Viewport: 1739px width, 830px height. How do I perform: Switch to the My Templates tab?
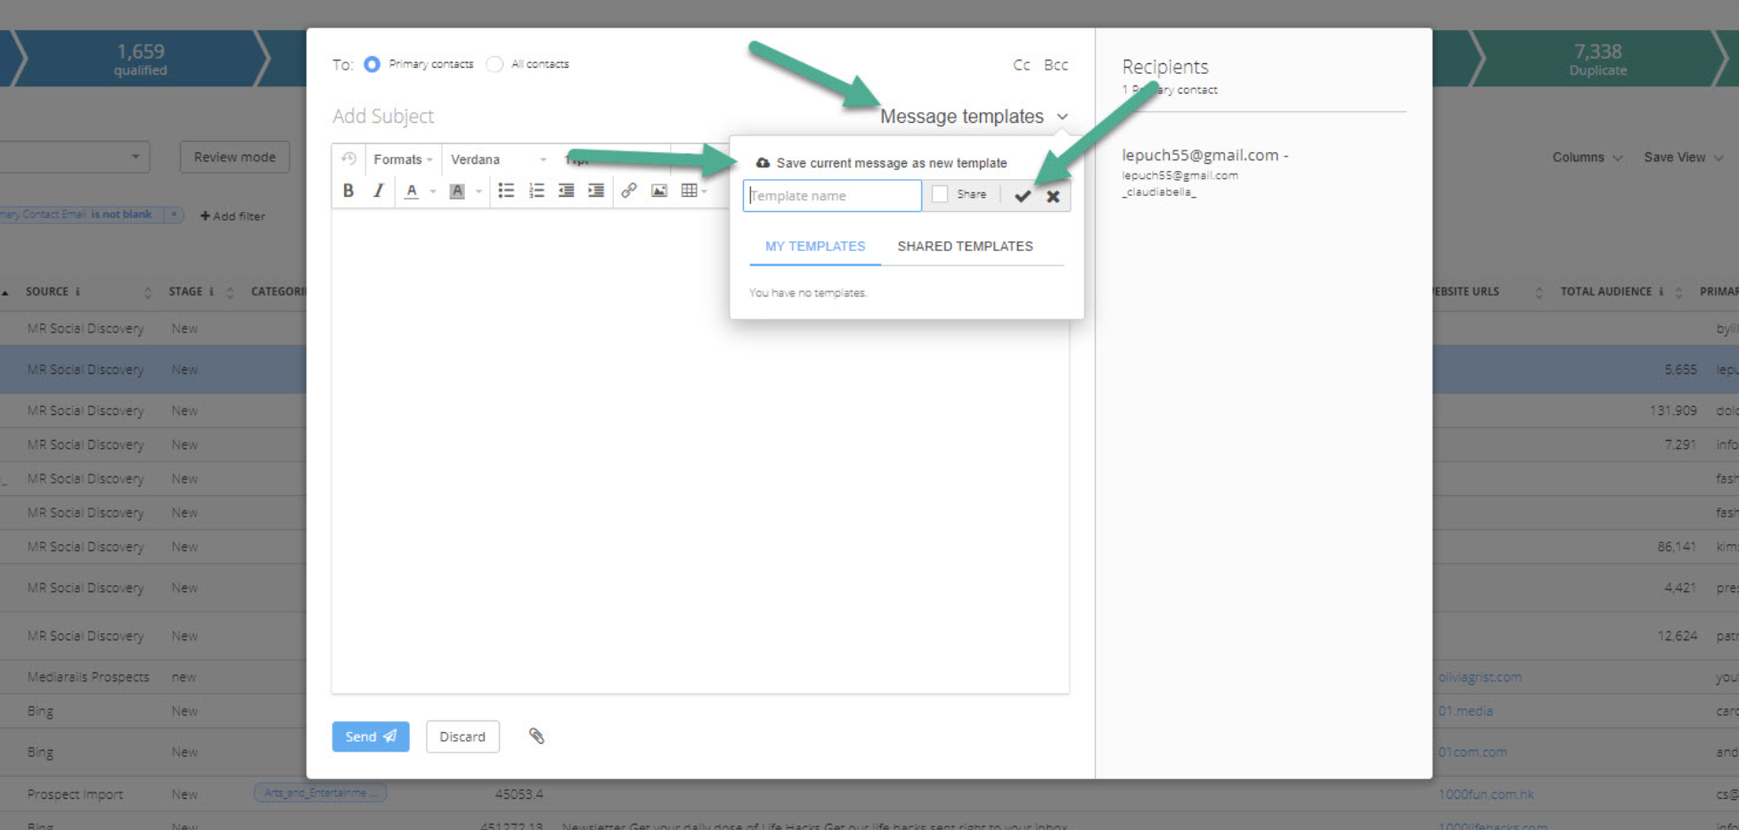tap(815, 247)
